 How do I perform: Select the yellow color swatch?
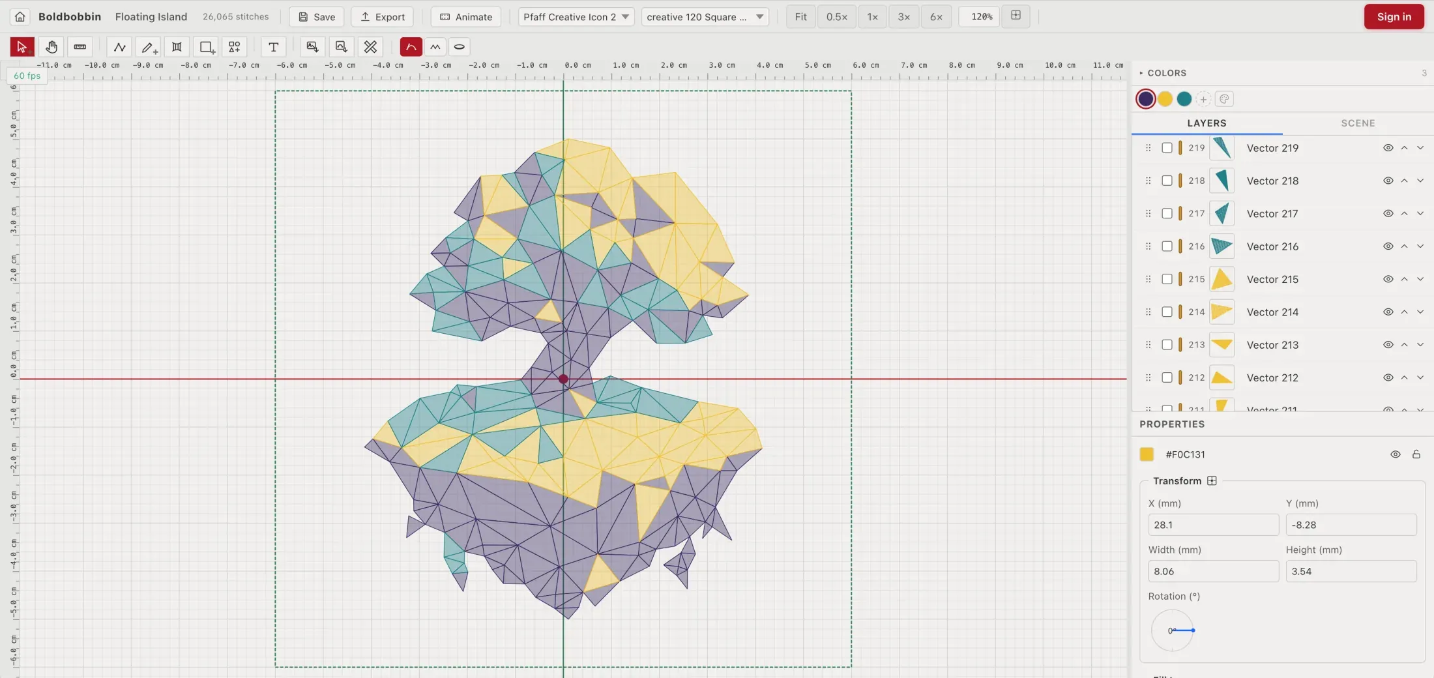coord(1165,99)
